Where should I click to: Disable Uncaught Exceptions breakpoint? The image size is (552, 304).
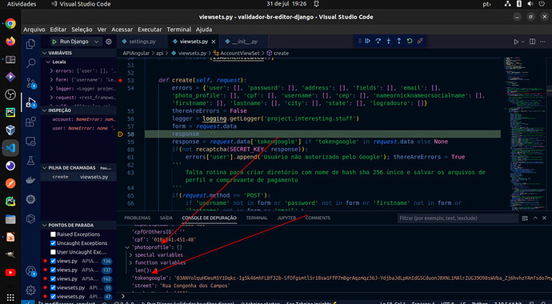tap(53, 243)
